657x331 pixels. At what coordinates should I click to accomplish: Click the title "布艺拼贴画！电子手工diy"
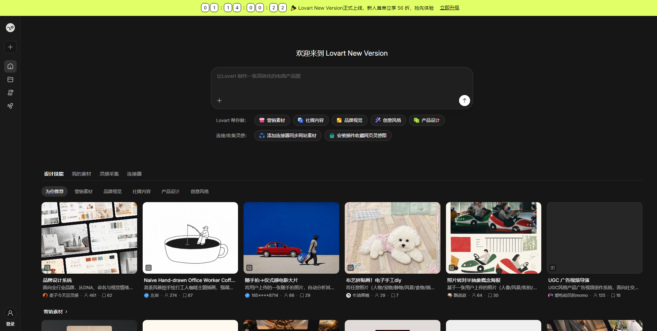point(374,280)
